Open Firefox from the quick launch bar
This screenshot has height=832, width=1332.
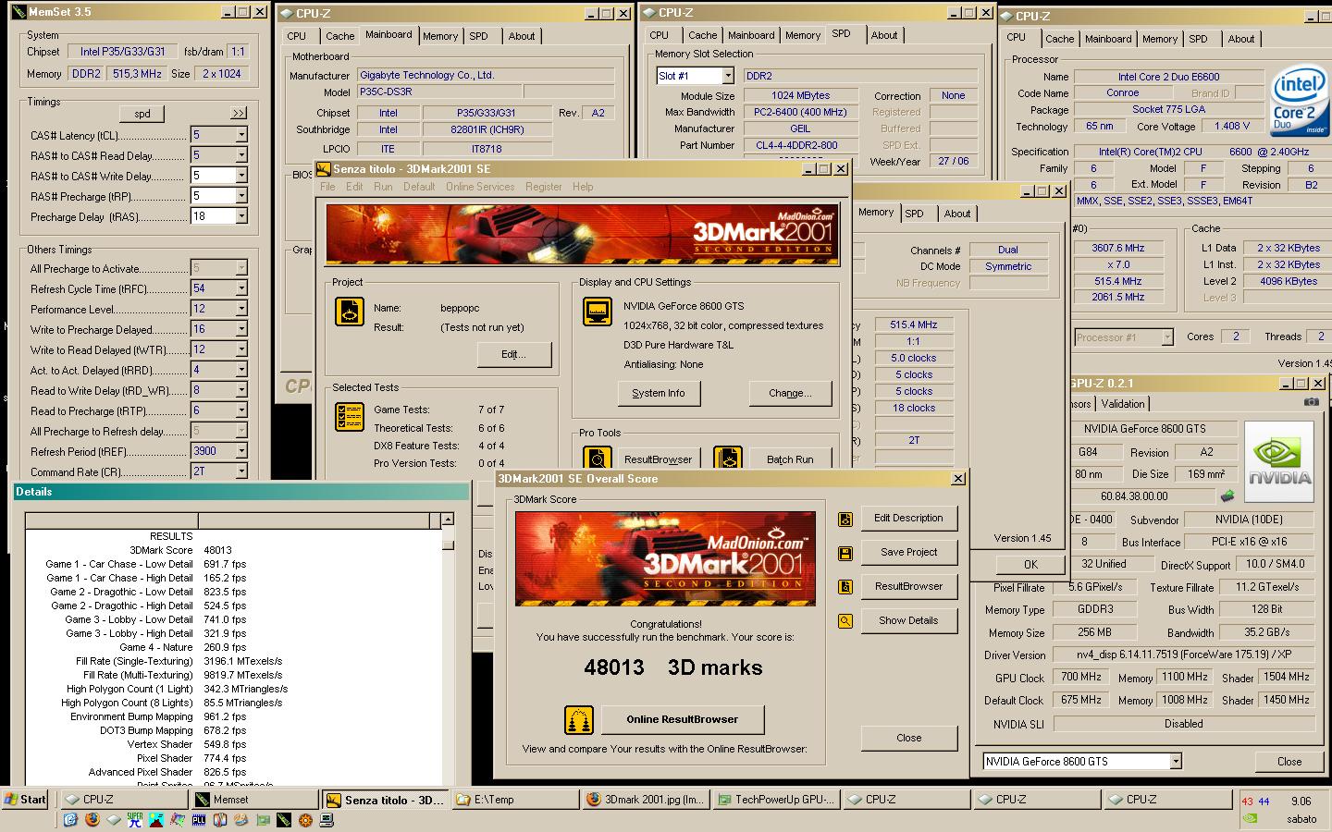tap(92, 819)
